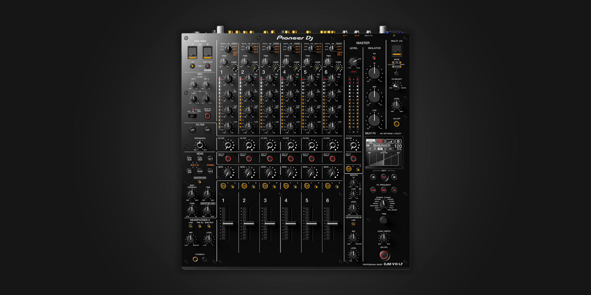
Task: Click the CH SELECT knob
Action: click(x=397, y=86)
